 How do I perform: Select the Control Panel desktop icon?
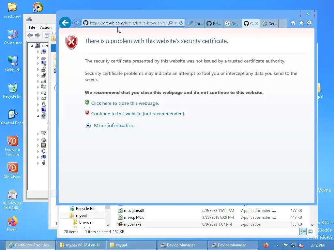(12, 117)
